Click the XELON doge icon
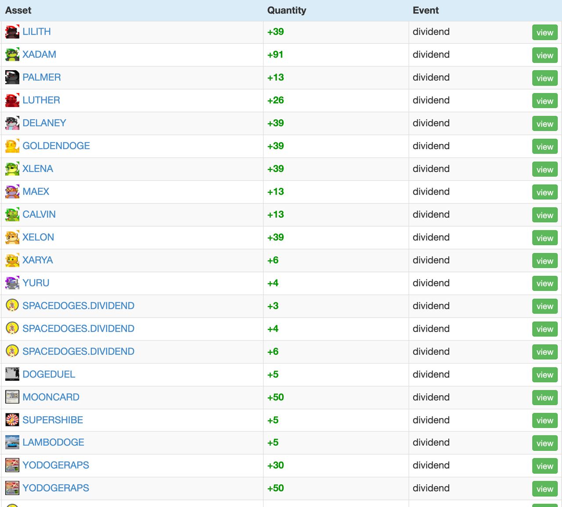 pos(12,237)
